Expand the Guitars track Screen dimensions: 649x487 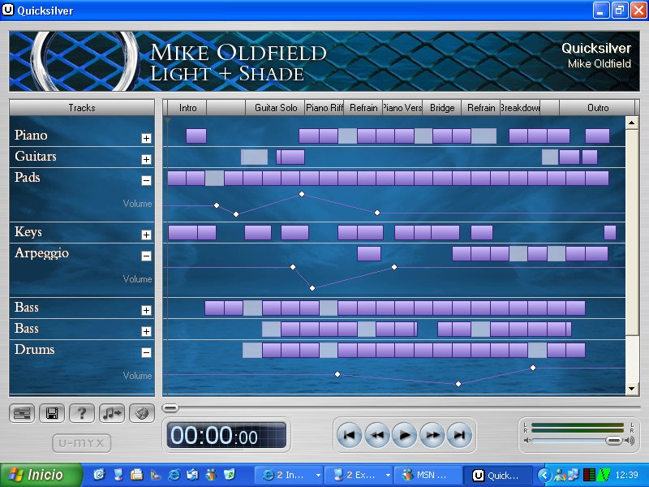(146, 159)
